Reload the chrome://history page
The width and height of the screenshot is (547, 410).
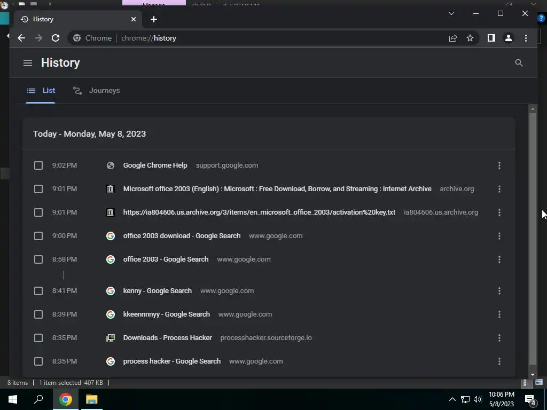point(56,38)
